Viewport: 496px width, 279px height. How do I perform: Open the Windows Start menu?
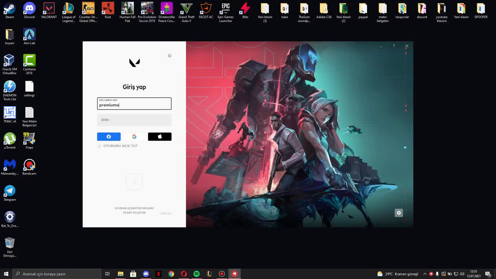tap(6, 274)
